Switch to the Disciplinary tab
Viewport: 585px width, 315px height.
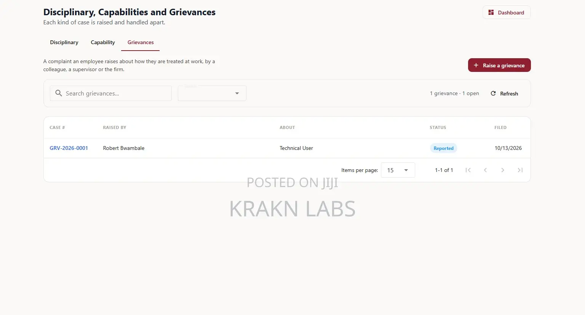point(64,42)
